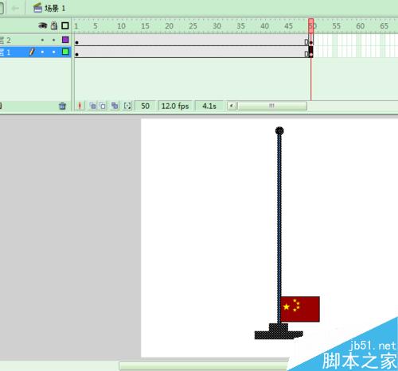
Task: Select layer 1 by its name
Action: point(6,52)
